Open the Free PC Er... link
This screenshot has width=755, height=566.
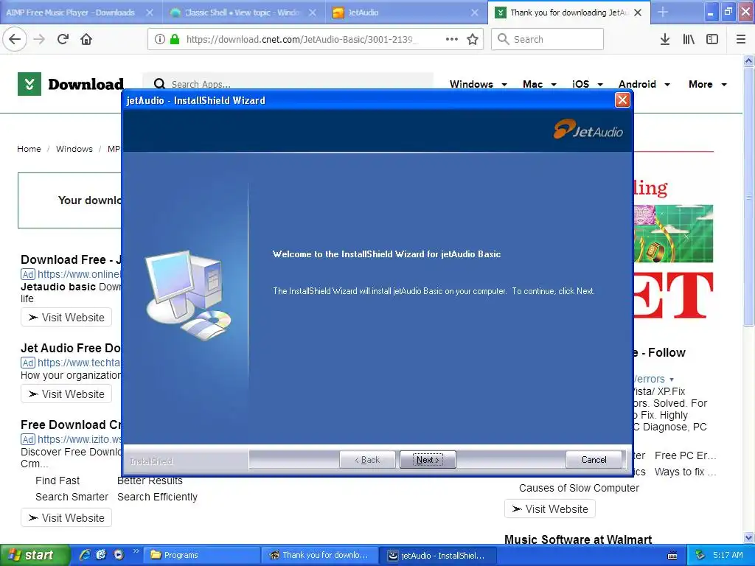[x=685, y=455]
